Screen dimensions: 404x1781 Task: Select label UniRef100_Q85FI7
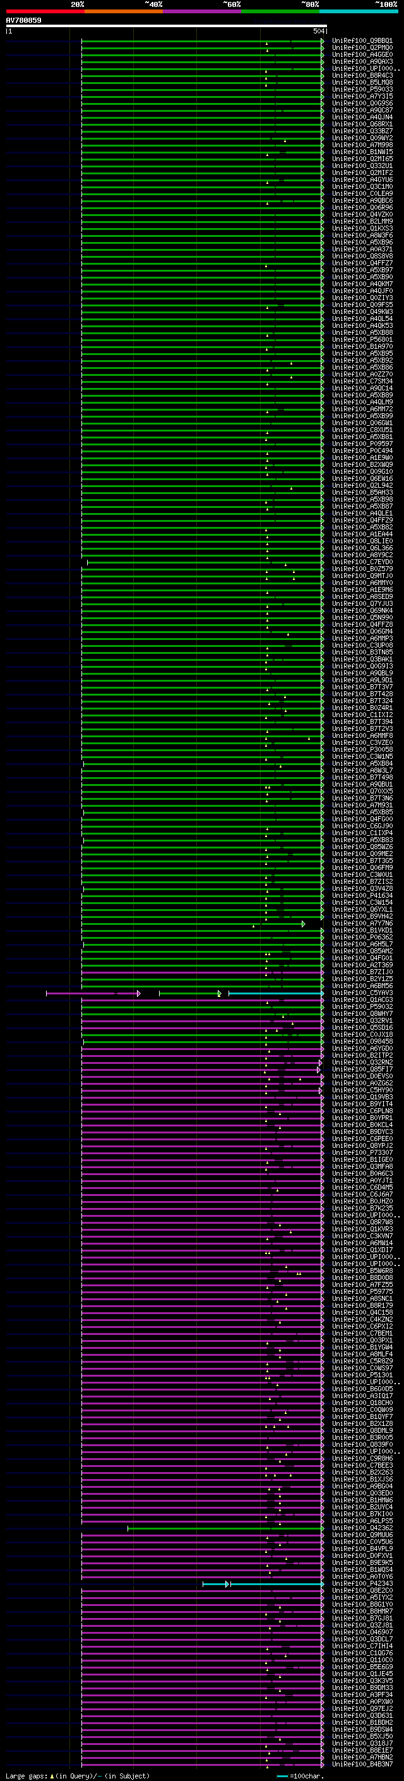362,1070
